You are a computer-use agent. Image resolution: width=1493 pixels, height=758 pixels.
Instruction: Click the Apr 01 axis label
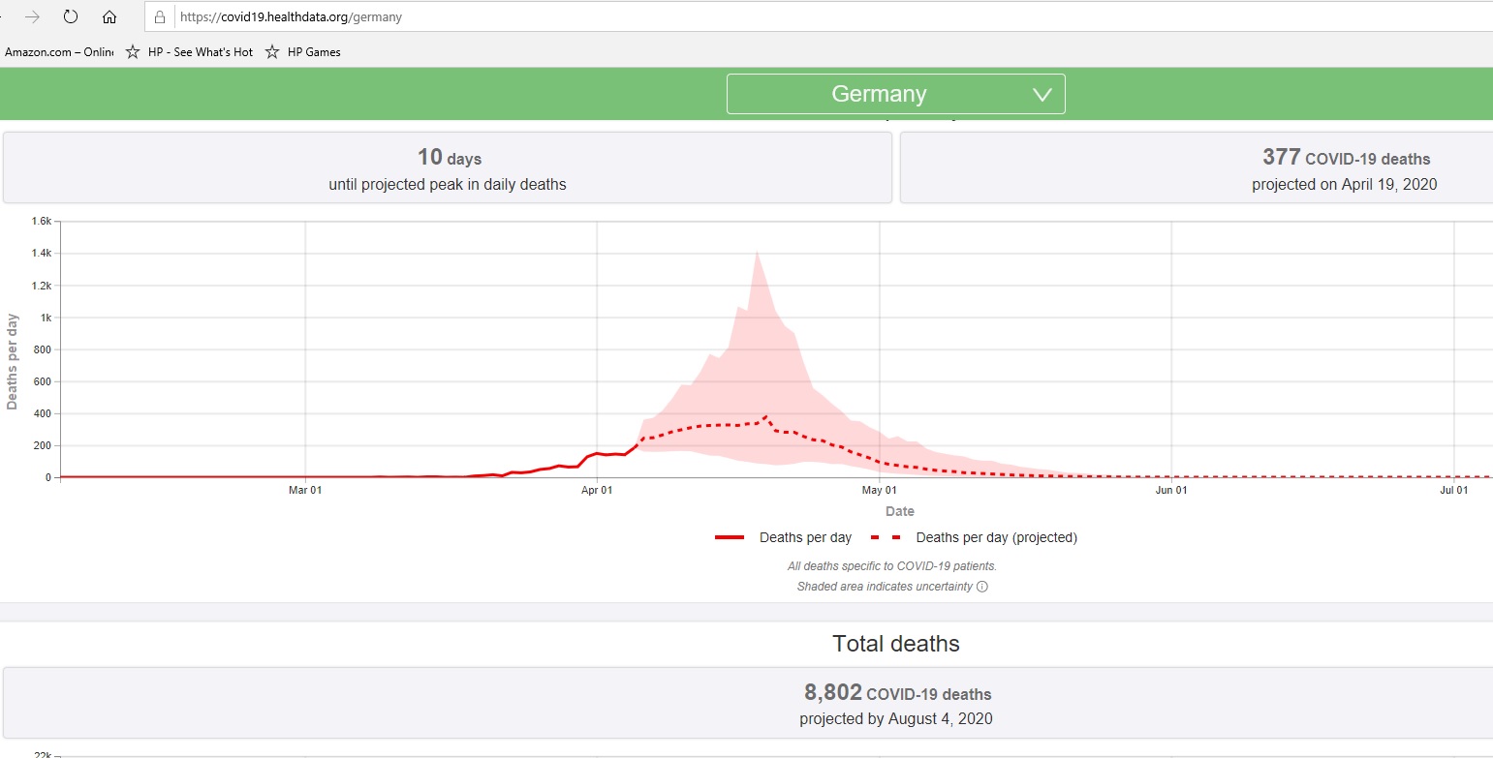pyautogui.click(x=597, y=491)
